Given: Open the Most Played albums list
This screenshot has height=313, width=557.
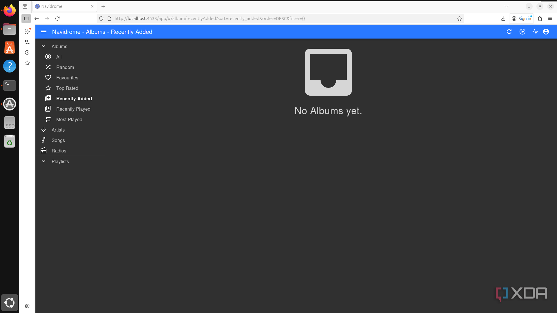Looking at the screenshot, I should coord(69,119).
